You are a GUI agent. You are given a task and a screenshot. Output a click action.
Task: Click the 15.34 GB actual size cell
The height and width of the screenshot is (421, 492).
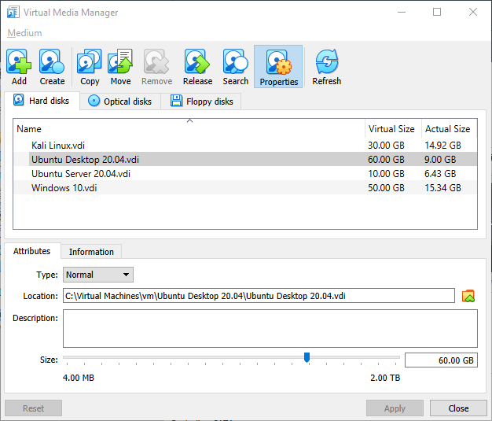pyautogui.click(x=442, y=187)
